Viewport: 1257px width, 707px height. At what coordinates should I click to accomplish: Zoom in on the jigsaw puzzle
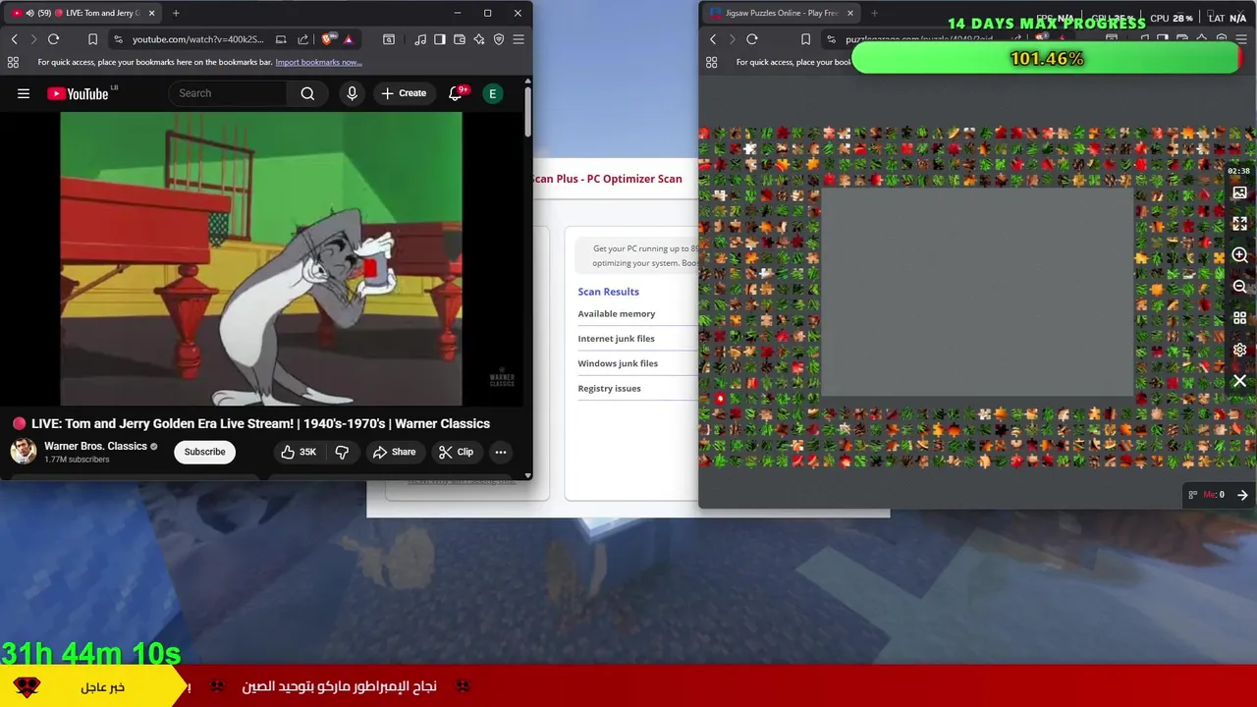pos(1239,255)
